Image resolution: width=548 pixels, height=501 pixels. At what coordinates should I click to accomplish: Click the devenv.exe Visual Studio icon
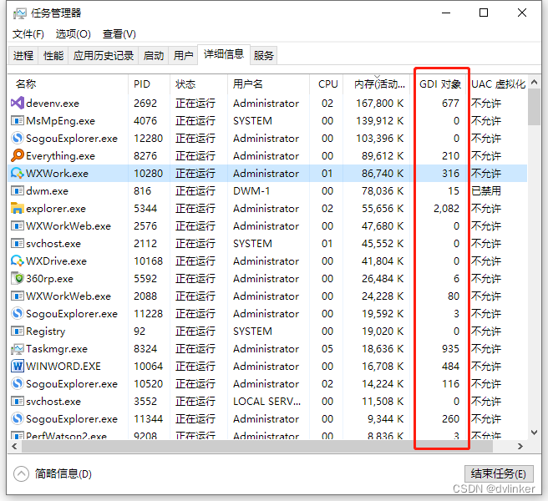[x=17, y=103]
